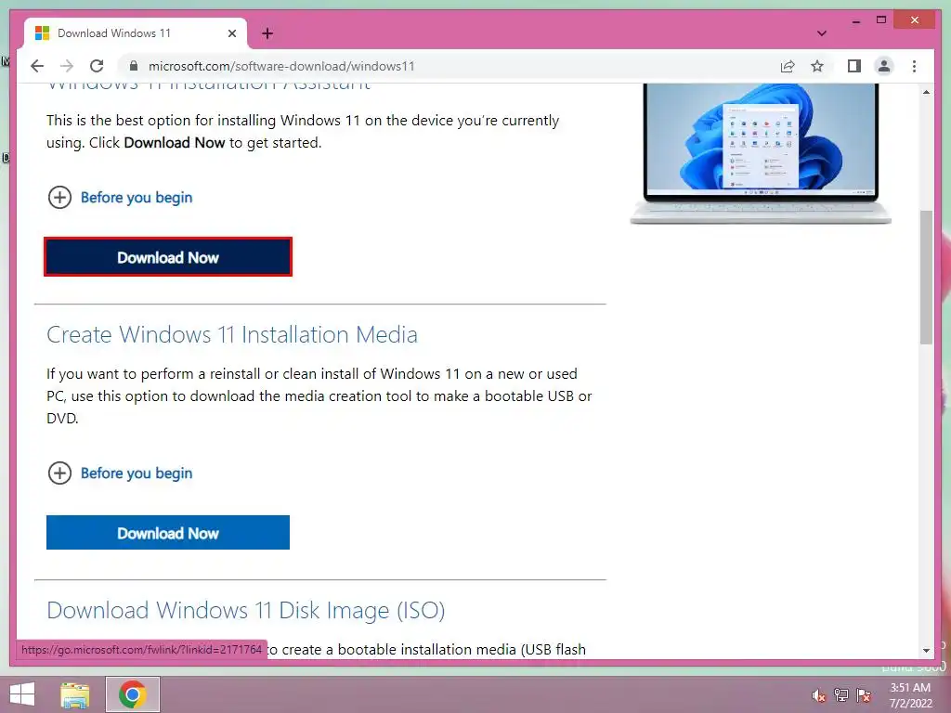Viewport: 951px width, 713px height.
Task: Bookmark this page with the star icon
Action: pyautogui.click(x=817, y=66)
